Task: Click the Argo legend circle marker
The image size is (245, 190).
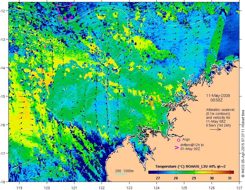Action: (x=178, y=140)
